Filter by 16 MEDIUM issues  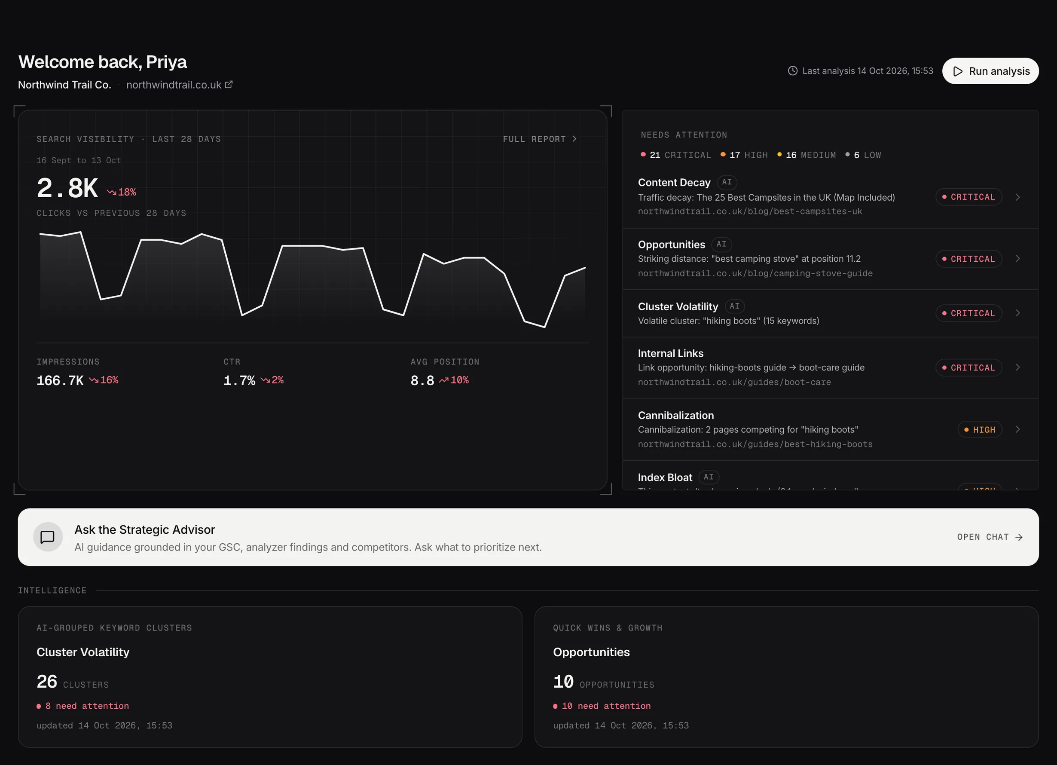806,155
